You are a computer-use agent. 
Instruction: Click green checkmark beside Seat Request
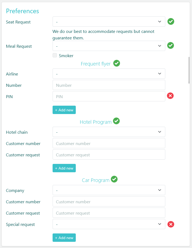click(171, 22)
